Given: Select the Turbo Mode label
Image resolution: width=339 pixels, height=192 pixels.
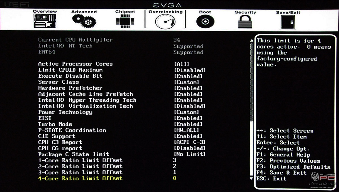Looking at the screenshot, I should coord(55,124).
